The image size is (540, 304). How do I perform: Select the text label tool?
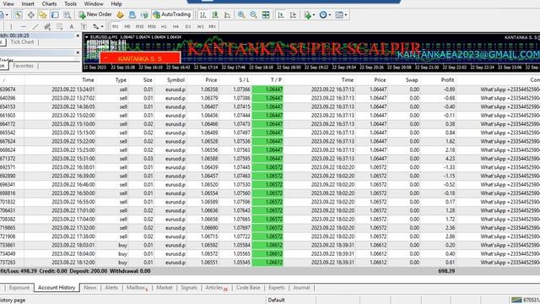pyautogui.click(x=84, y=26)
